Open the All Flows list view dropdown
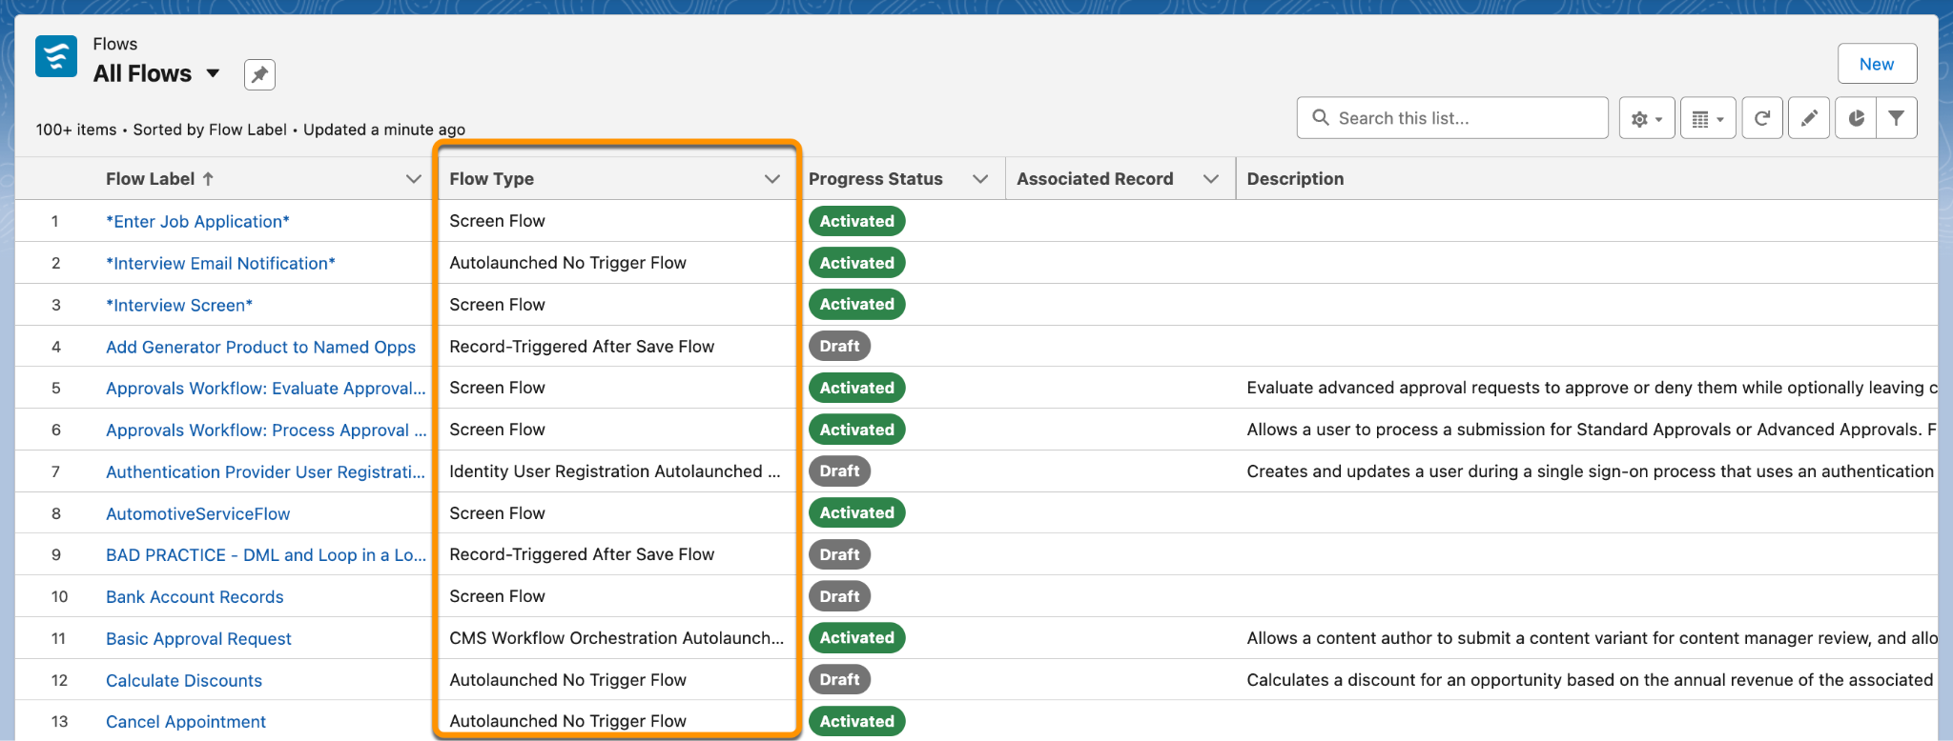Image resolution: width=1953 pixels, height=741 pixels. (x=214, y=73)
